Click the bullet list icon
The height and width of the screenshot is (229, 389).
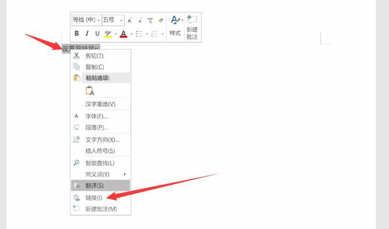click(x=139, y=34)
